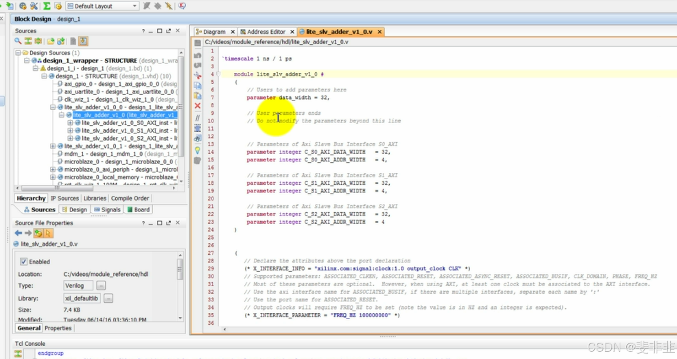The image size is (677, 359).
Task: Expand lite_slv_adder_v1_0_S1_AXI_inst node
Action: click(x=70, y=131)
